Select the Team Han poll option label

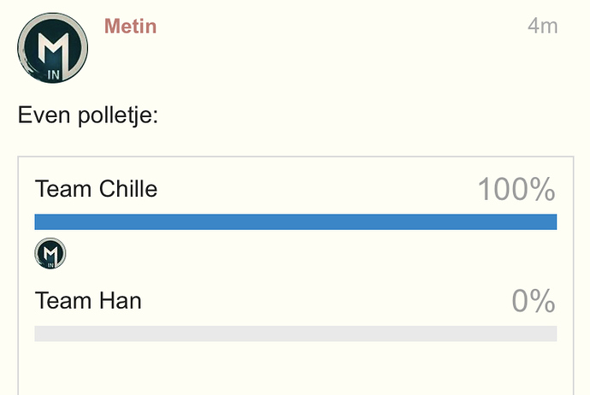tap(88, 301)
